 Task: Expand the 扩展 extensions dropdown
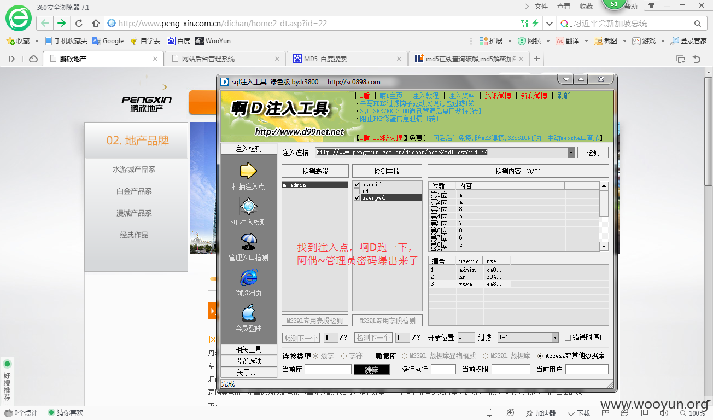pyautogui.click(x=510, y=41)
